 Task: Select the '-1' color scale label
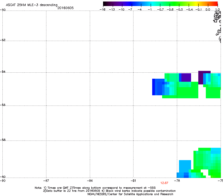(149, 10)
